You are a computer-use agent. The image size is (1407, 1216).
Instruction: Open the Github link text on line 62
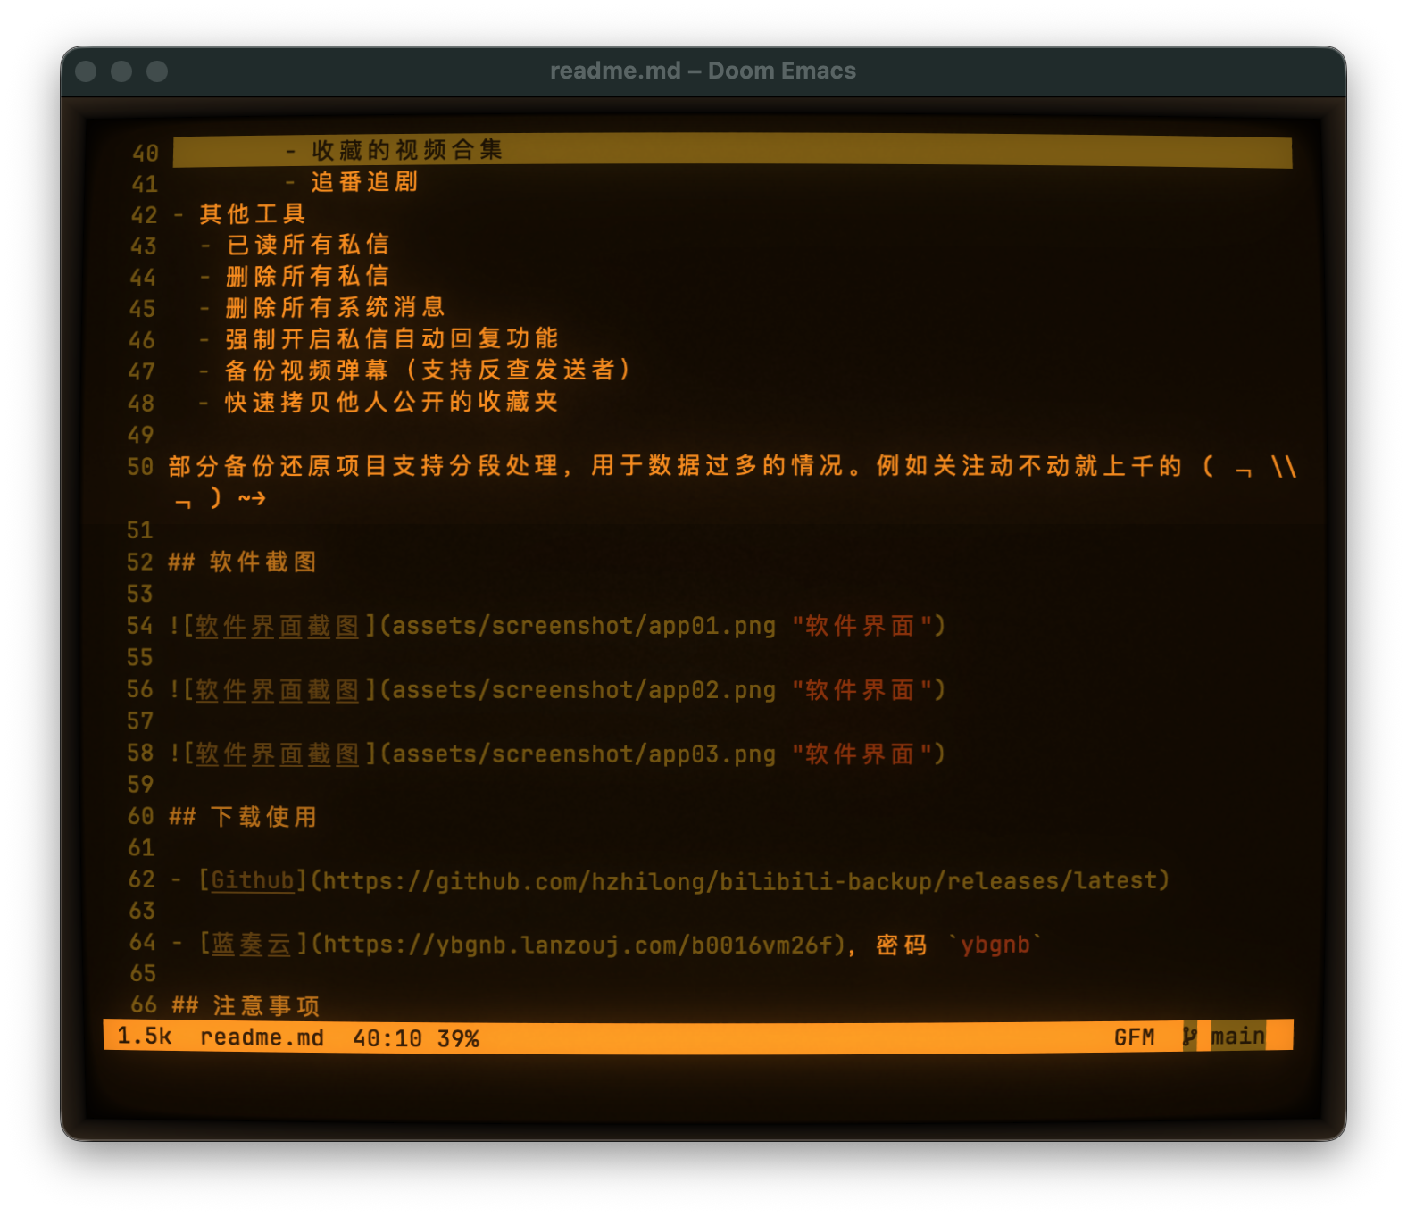(x=253, y=880)
